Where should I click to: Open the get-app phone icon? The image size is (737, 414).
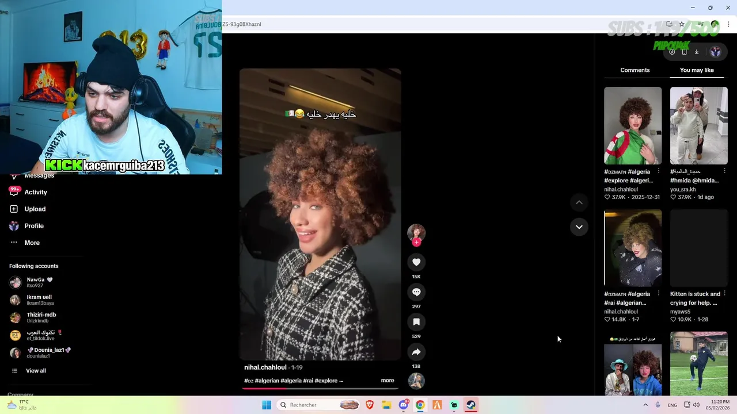coord(684,52)
